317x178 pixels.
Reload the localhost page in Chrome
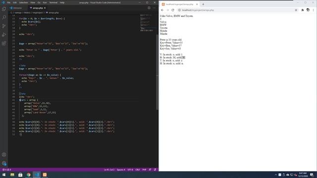pos(173,10)
